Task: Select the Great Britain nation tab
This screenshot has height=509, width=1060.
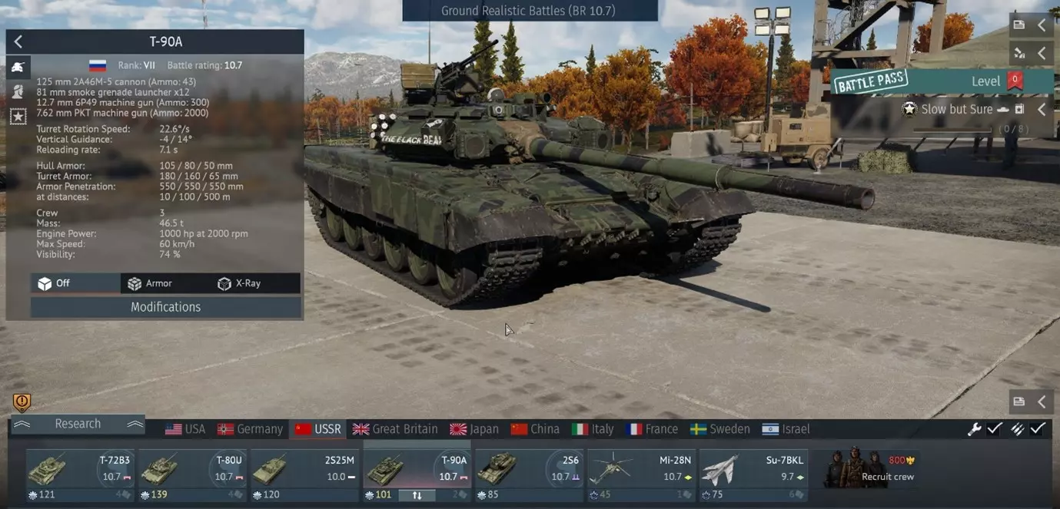Action: click(x=395, y=429)
